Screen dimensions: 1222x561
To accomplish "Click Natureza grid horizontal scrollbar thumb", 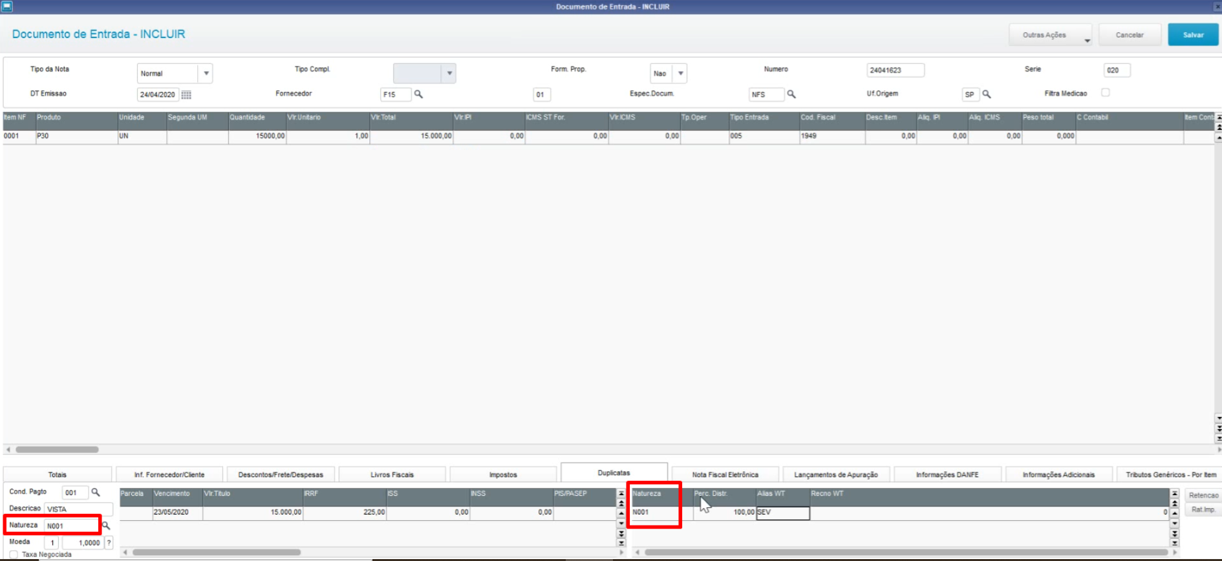I will click(x=906, y=553).
